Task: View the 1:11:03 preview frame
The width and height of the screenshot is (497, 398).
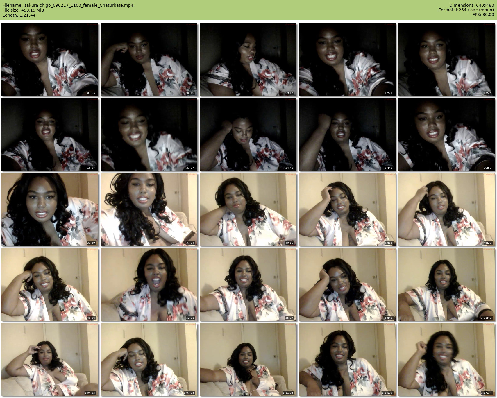Action: pyautogui.click(x=248, y=359)
